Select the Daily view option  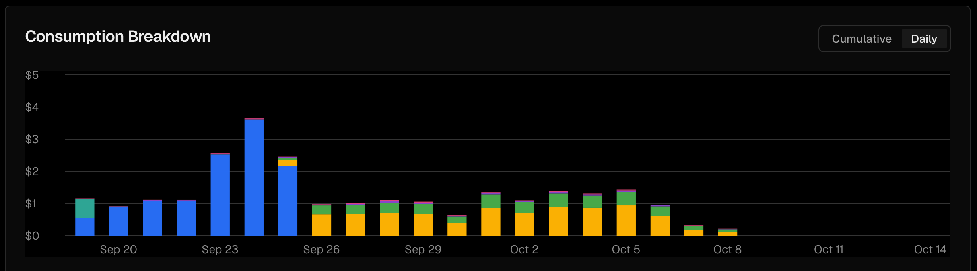[924, 39]
